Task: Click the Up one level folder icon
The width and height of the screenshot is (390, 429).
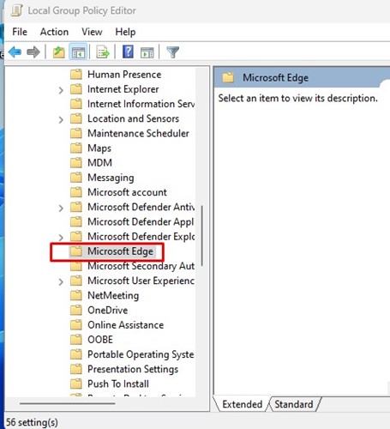Action: pos(58,52)
